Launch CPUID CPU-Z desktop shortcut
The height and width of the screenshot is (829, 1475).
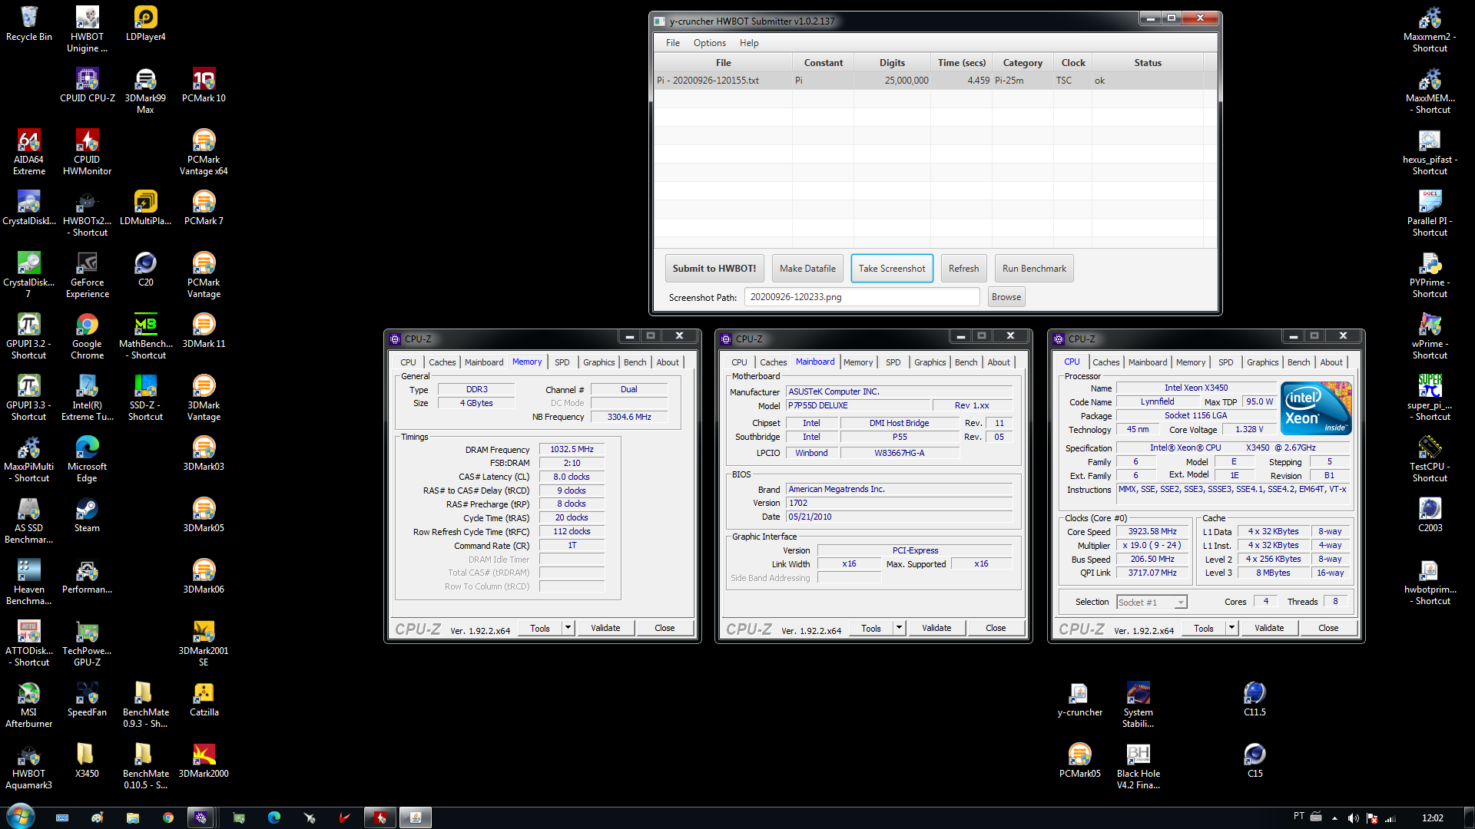(x=88, y=85)
